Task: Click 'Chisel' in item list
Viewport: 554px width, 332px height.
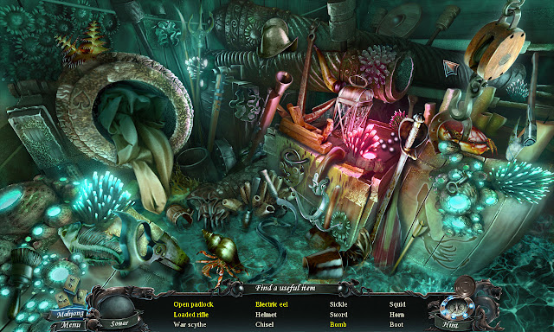Action: [x=264, y=324]
